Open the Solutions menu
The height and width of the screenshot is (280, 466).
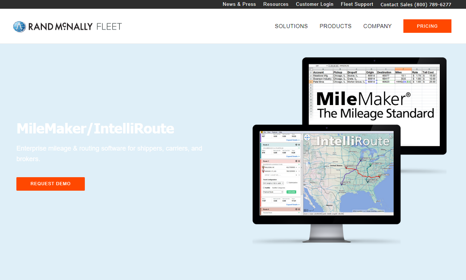(291, 26)
